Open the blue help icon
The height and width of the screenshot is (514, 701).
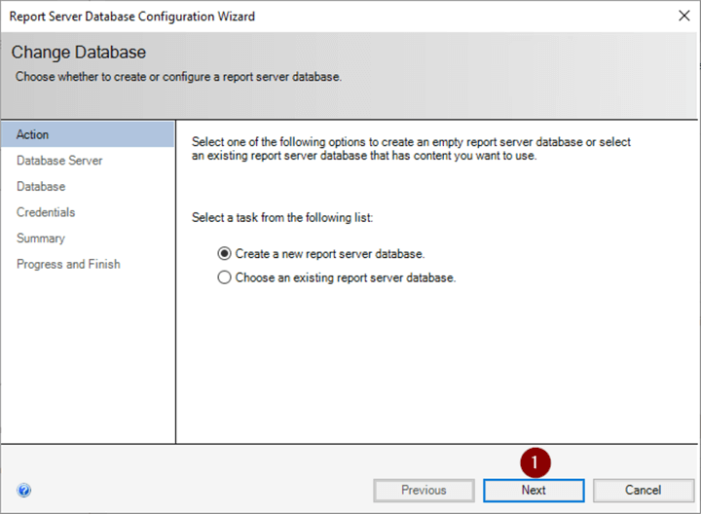pyautogui.click(x=24, y=491)
